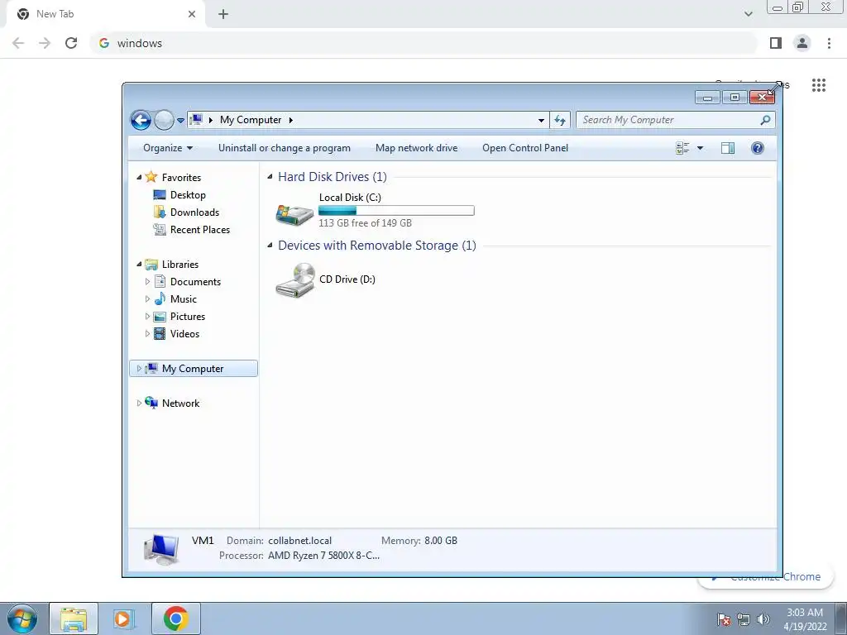Image resolution: width=847 pixels, height=635 pixels.
Task: Collapse the Favorites group
Action: 139,177
